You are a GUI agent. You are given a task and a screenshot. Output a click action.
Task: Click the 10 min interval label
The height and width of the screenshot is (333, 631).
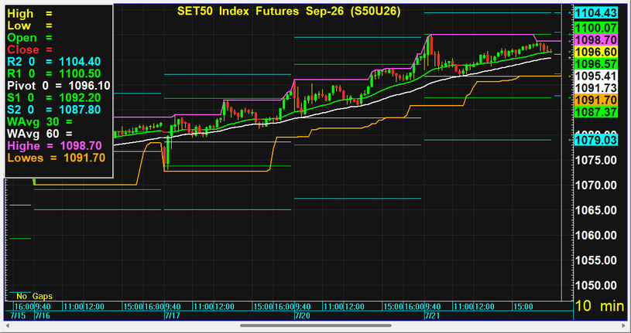(x=599, y=306)
